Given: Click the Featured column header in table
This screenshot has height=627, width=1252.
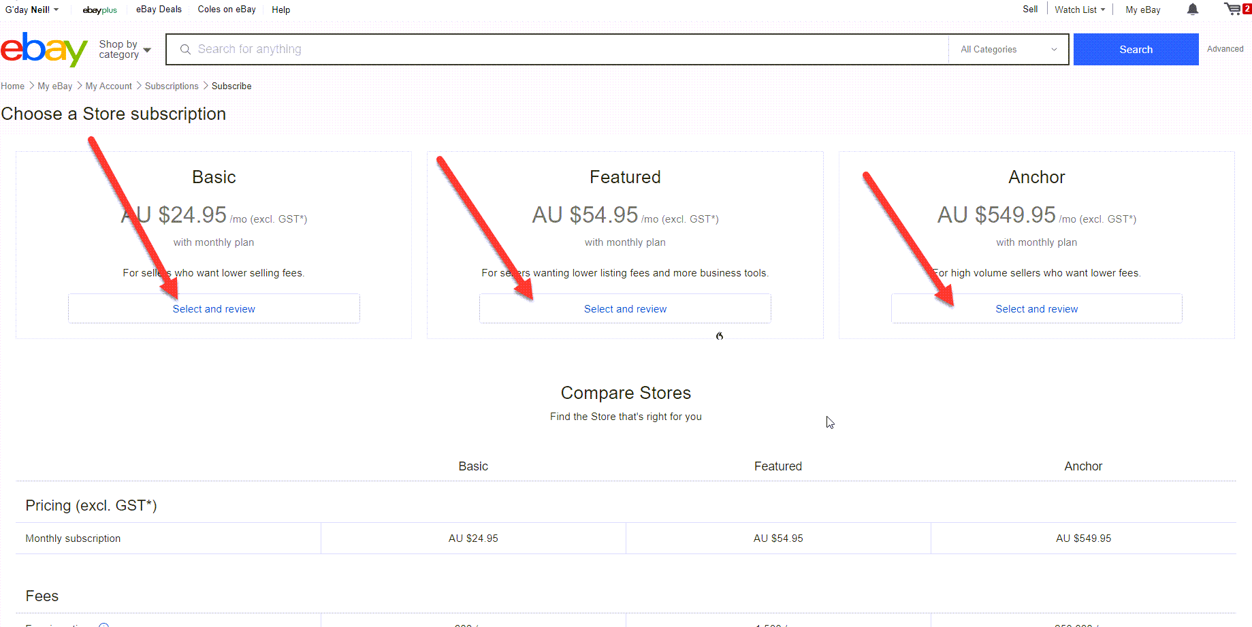Looking at the screenshot, I should pos(778,466).
